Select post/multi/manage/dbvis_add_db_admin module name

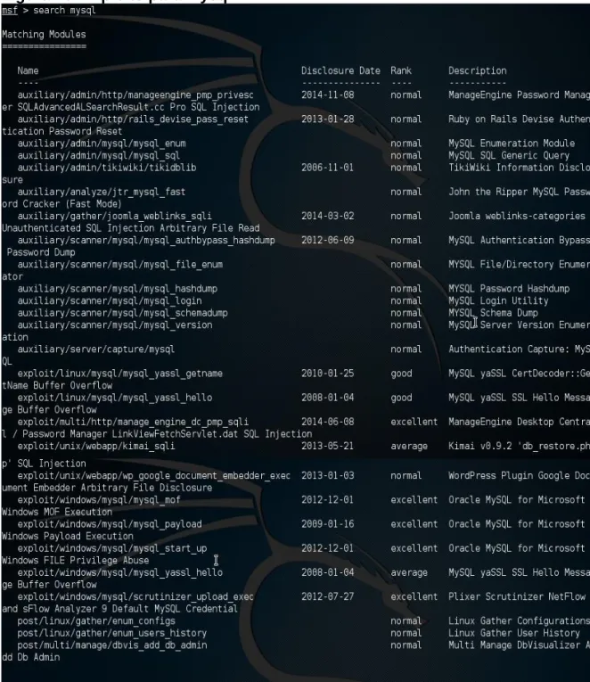pyautogui.click(x=112, y=646)
